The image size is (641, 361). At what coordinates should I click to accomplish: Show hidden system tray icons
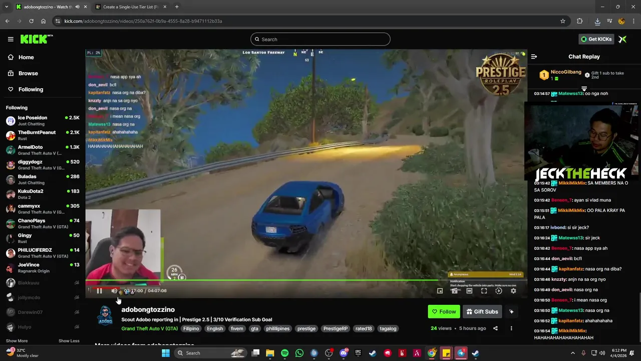tap(573, 353)
